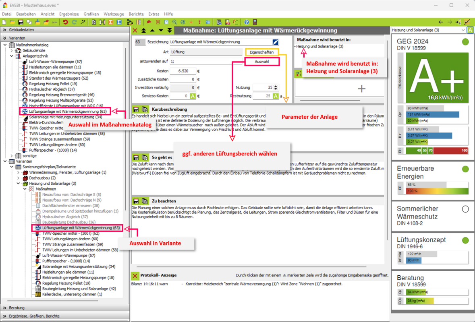Open the Werkzeuge menu

click(x=114, y=14)
